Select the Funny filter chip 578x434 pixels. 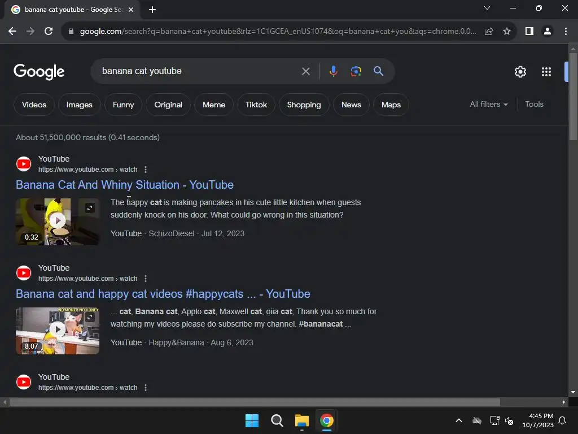[x=123, y=105]
